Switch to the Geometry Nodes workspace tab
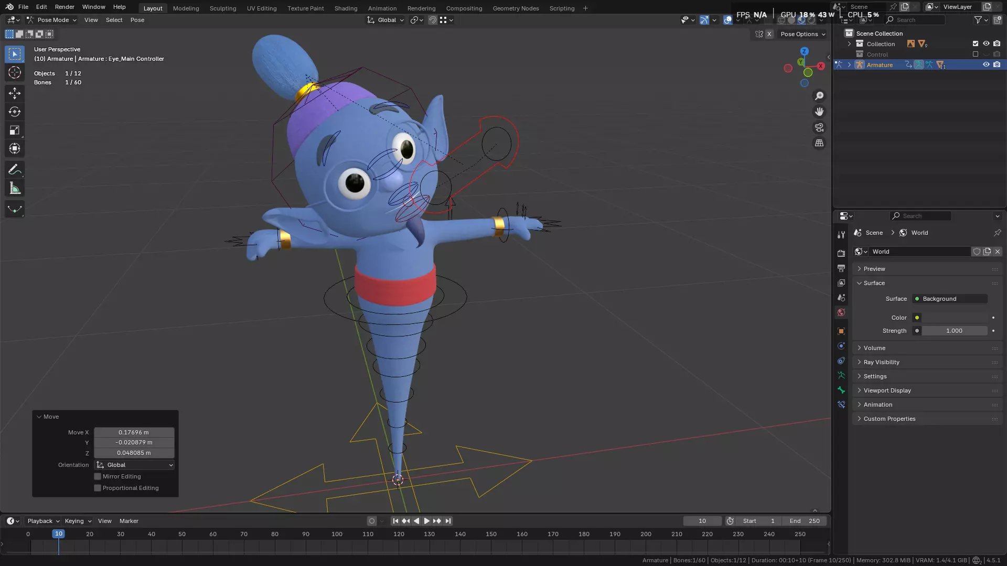This screenshot has width=1007, height=566. (516, 8)
